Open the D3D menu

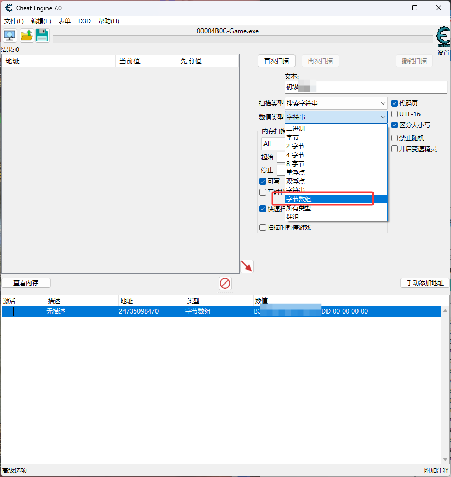tap(84, 21)
